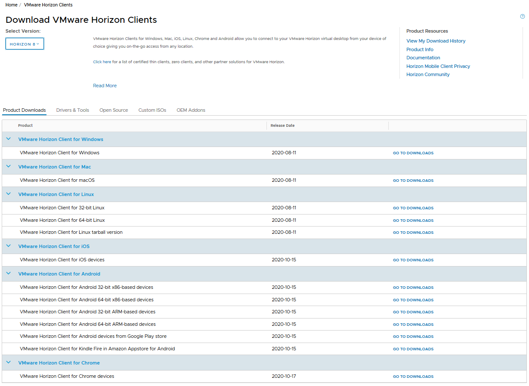
Task: Click the Release Date column header
Action: [282, 126]
